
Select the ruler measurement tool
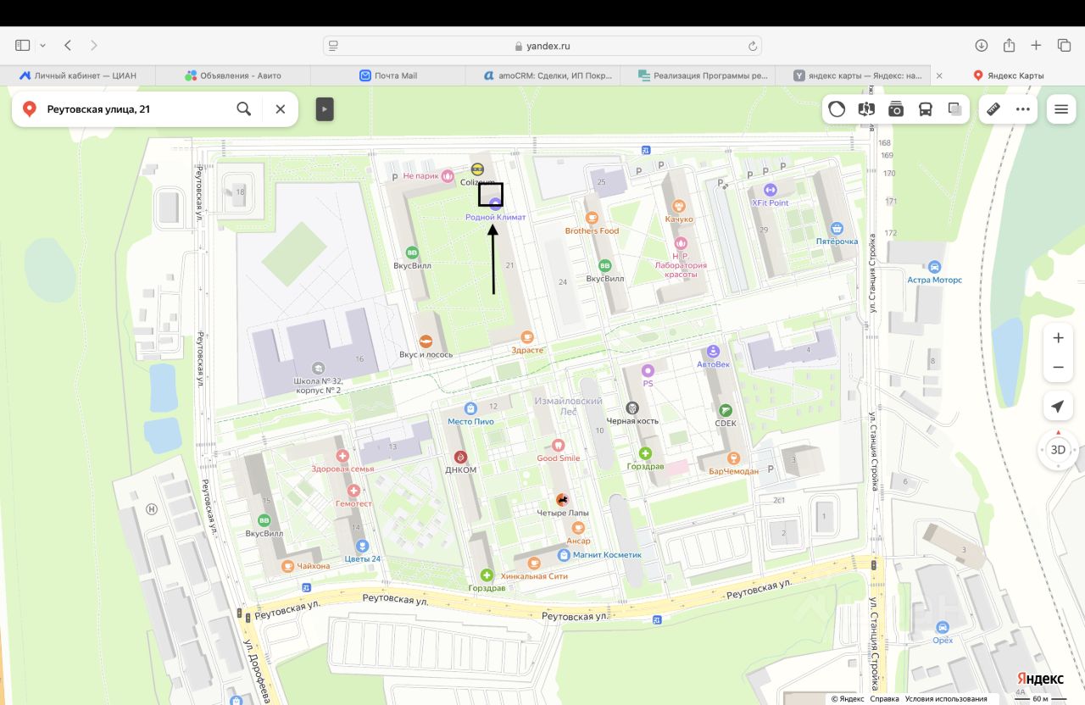coord(994,108)
